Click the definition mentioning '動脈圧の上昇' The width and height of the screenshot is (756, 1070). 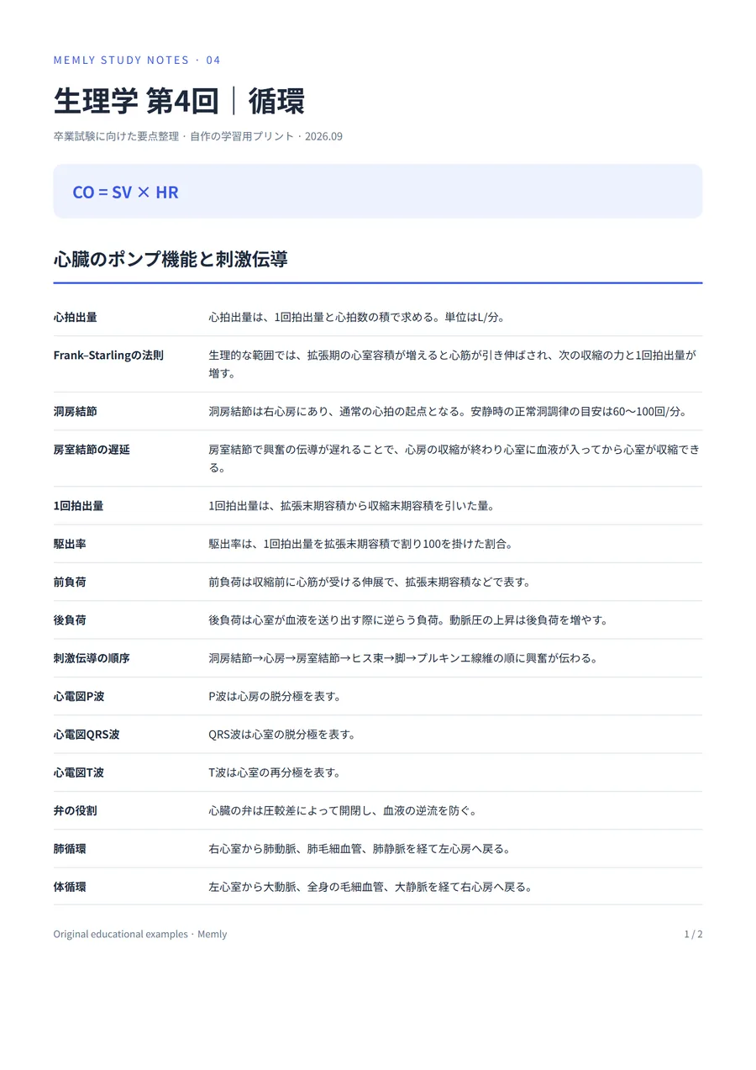coord(408,619)
